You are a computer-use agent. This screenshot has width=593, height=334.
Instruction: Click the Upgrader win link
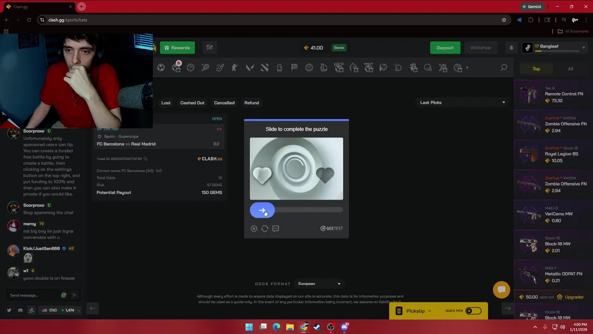570,297
